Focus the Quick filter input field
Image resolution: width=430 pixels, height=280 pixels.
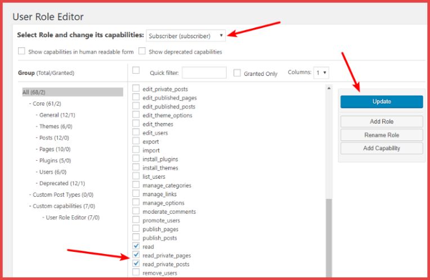(204, 73)
